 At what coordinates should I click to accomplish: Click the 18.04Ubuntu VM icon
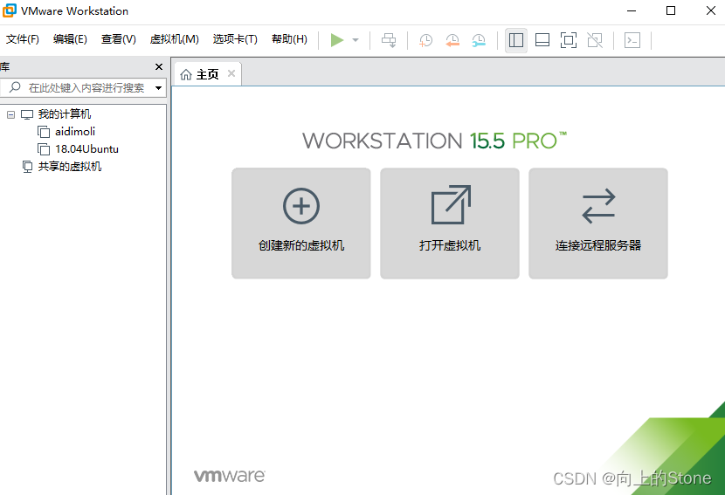tap(44, 149)
